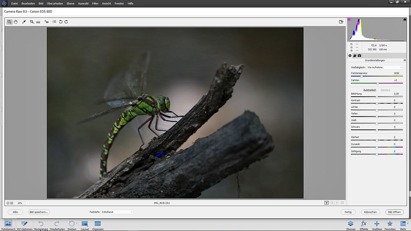
Task: Click the Klarheit slider handle
Action: [x=377, y=140]
